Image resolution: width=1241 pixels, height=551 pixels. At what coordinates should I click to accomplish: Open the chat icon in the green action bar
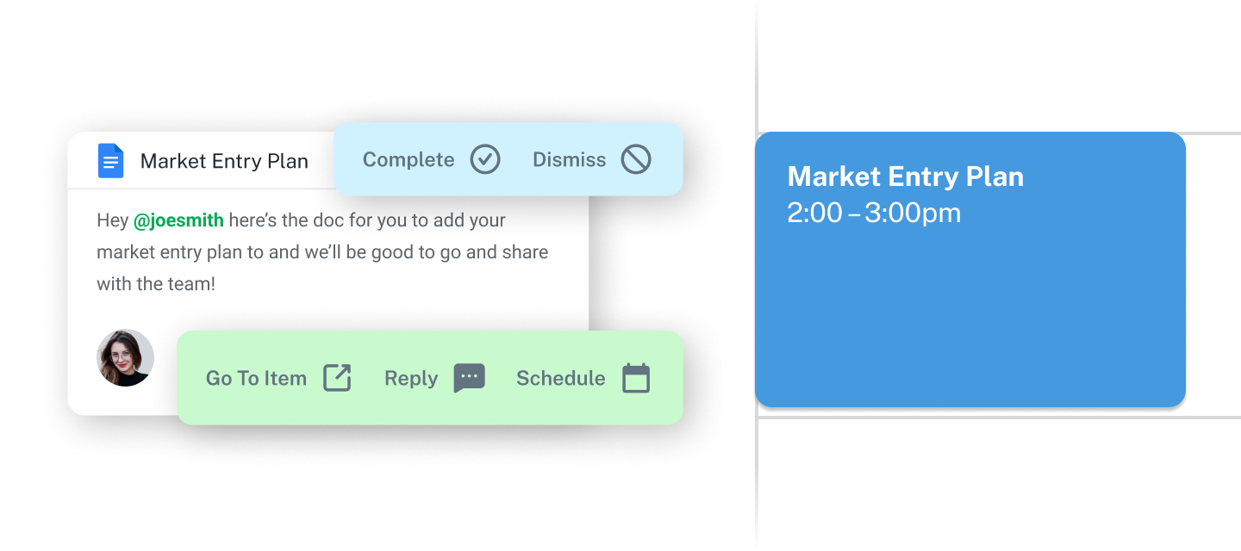[x=469, y=379]
